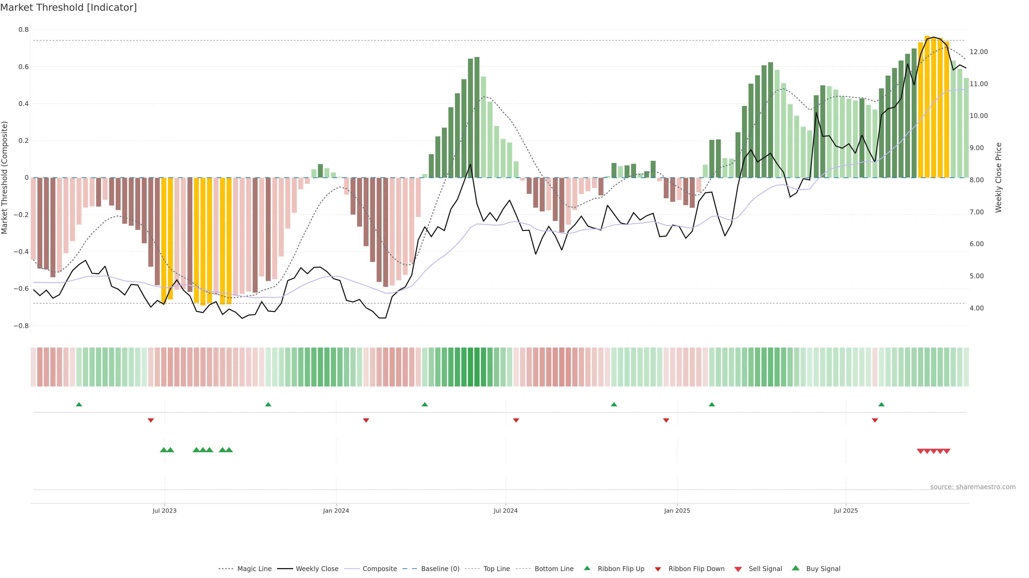Click the Jul 2024 axis label
The width and height of the screenshot is (1029, 578).
(505, 511)
